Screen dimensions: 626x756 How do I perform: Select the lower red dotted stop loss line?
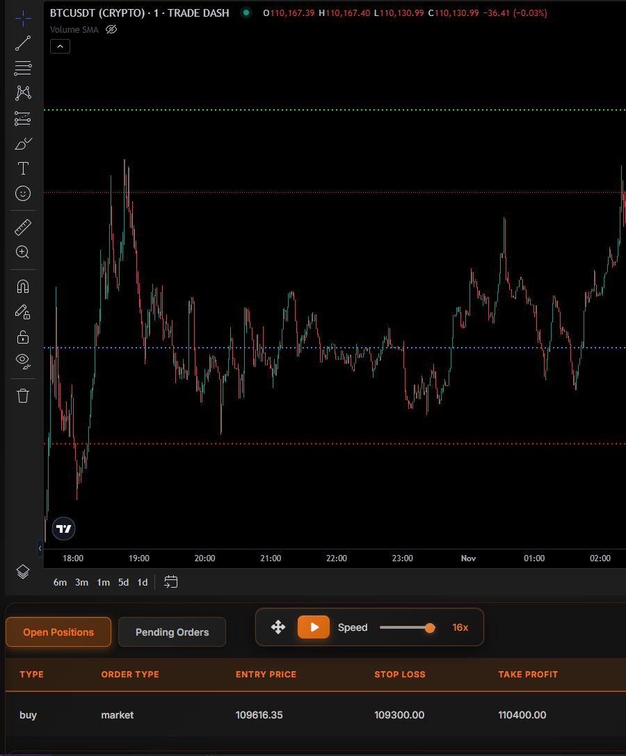coord(335,444)
